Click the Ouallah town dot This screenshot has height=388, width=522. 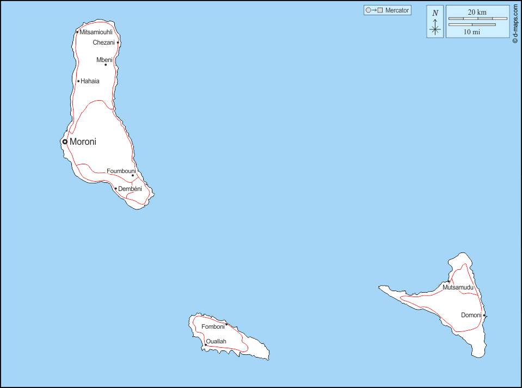[x=206, y=344]
